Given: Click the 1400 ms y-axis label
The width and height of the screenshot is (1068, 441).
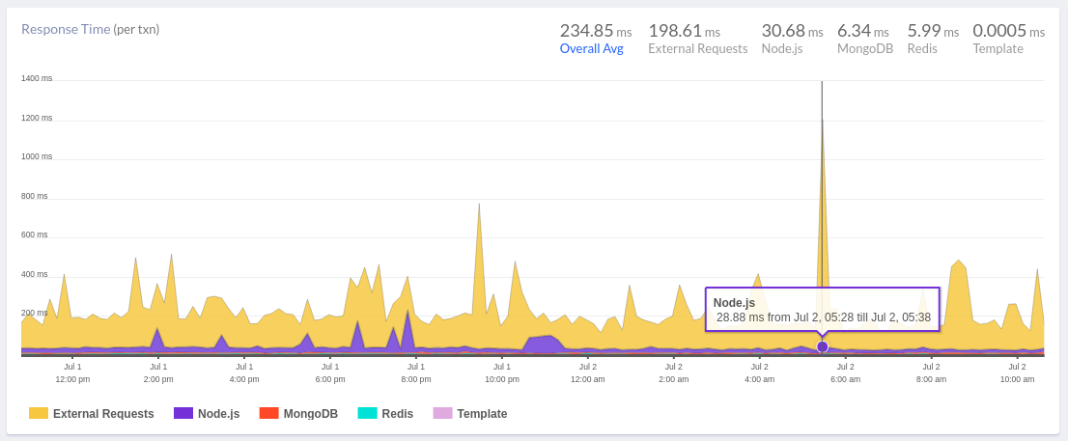Looking at the screenshot, I should pos(37,79).
